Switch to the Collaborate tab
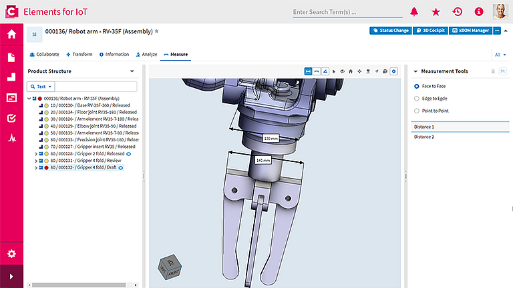Viewport: 513px width, 288px height. (44, 54)
